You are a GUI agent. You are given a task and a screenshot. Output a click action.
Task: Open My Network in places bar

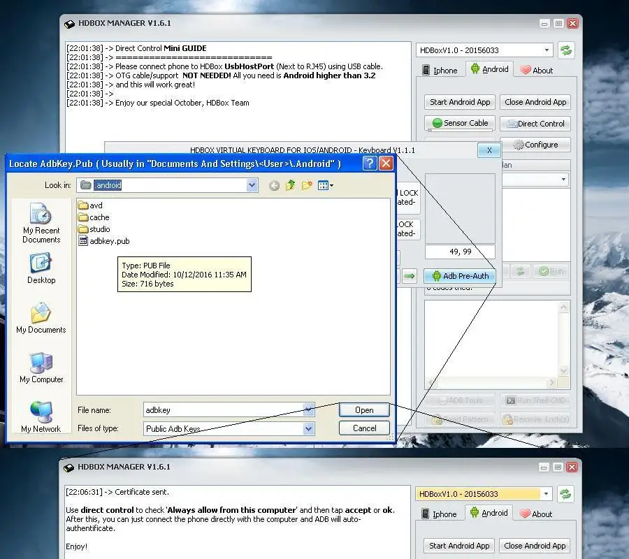click(x=41, y=417)
